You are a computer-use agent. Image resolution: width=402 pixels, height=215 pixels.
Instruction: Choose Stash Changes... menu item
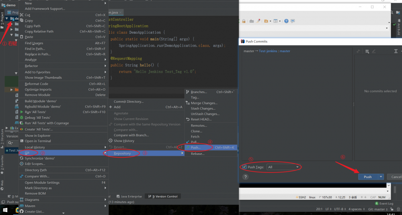(x=211, y=109)
